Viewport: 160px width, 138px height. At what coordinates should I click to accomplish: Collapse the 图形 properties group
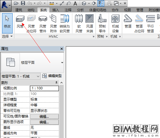tap(56, 83)
